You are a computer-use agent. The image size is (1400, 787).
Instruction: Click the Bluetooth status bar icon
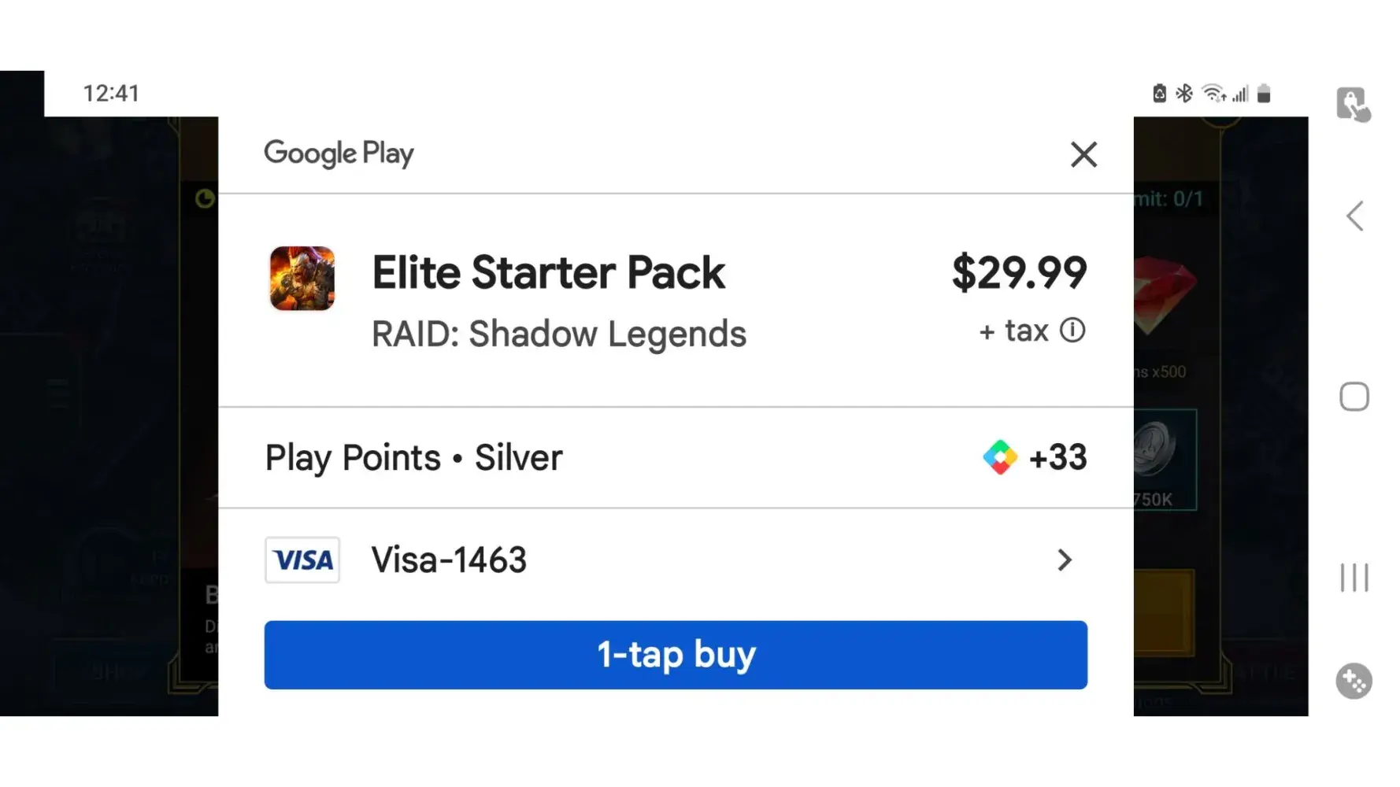point(1184,94)
